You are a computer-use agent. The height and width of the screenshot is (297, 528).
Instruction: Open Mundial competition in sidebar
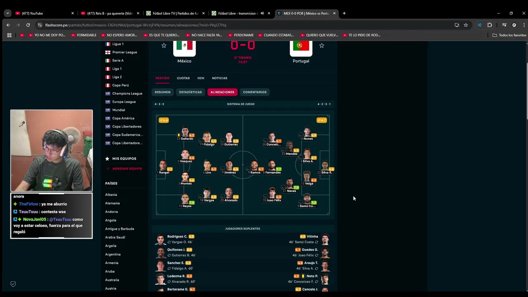[119, 110]
